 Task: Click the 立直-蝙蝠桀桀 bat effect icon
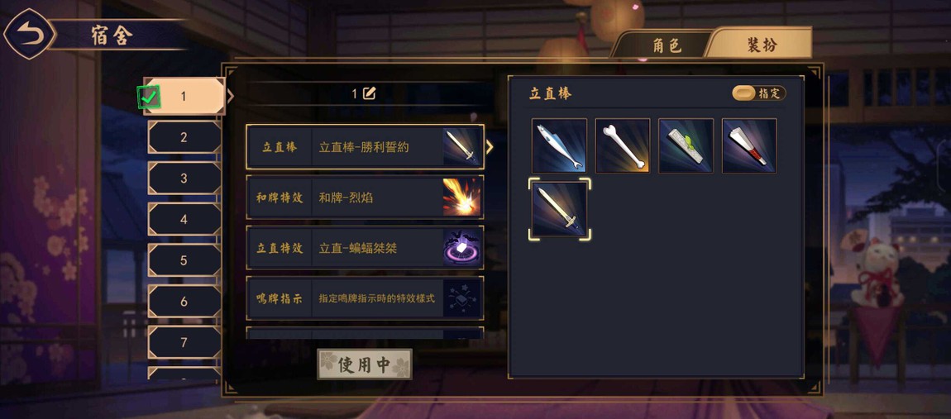pos(463,248)
